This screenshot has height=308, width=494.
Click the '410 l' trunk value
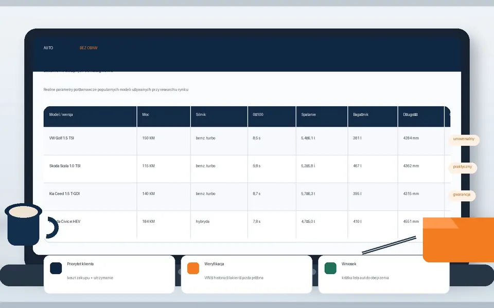(357, 222)
